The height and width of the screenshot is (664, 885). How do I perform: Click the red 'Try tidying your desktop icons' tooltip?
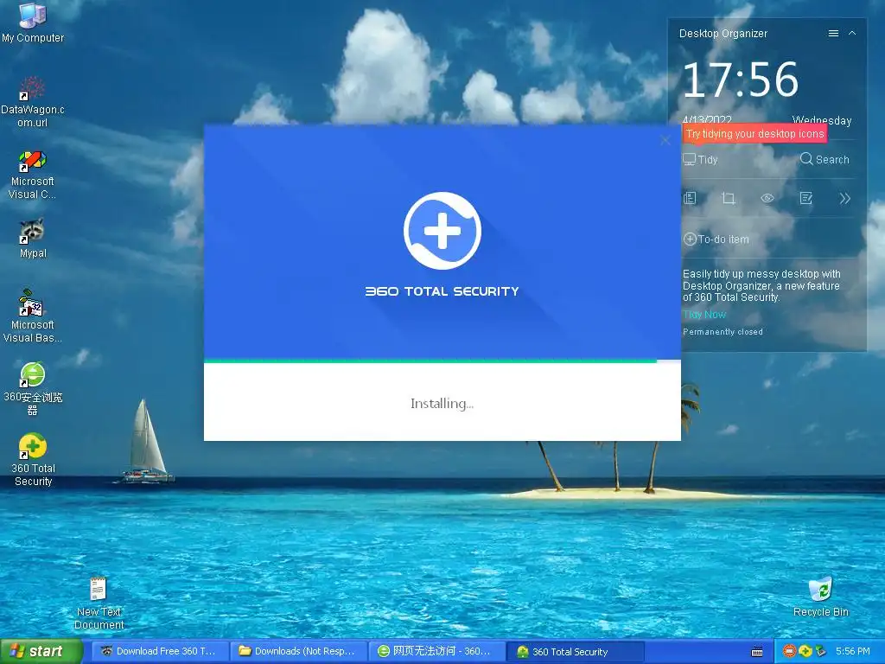pos(755,134)
